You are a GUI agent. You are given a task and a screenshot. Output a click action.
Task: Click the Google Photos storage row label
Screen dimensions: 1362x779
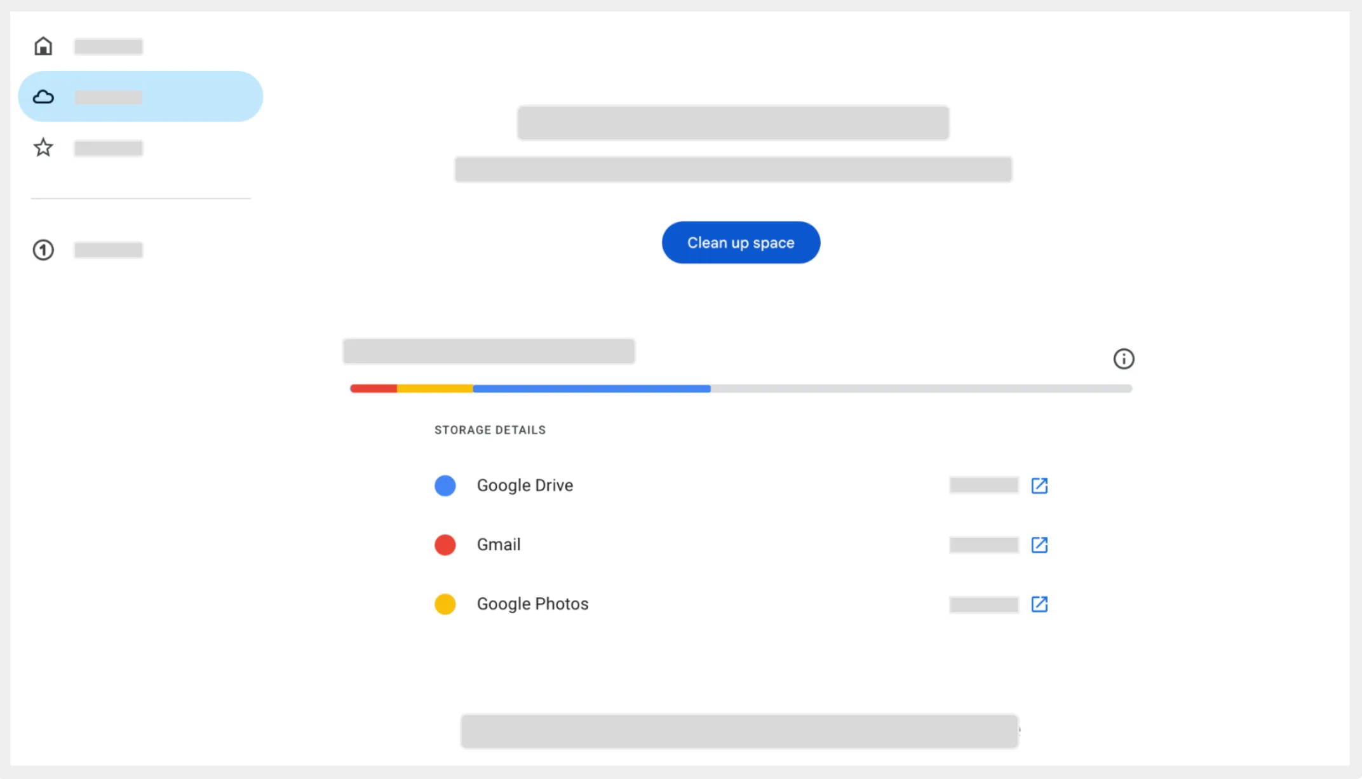point(532,604)
